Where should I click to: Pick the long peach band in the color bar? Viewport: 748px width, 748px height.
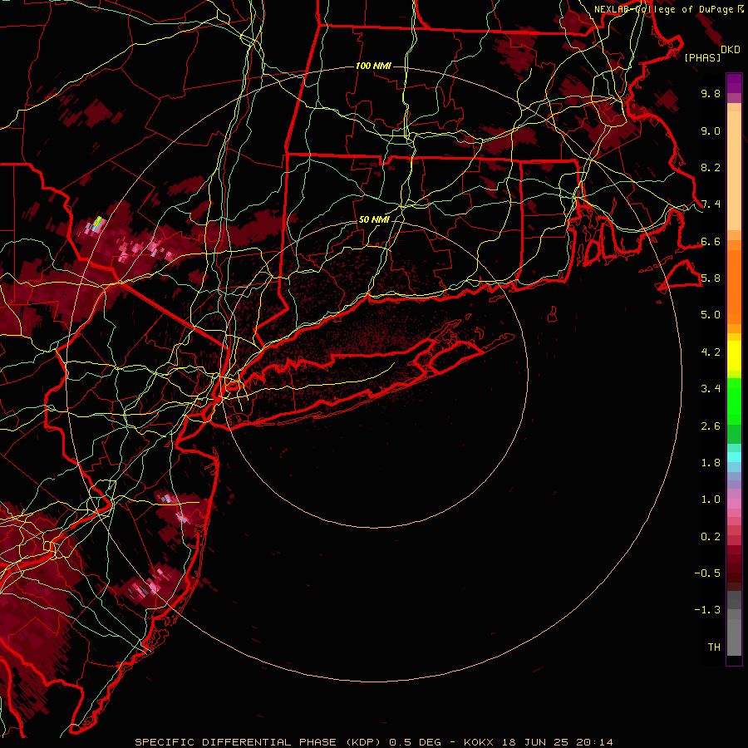click(734, 170)
